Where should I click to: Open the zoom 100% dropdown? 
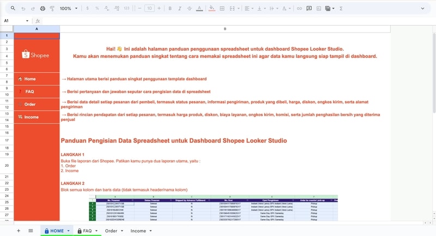coord(68,9)
